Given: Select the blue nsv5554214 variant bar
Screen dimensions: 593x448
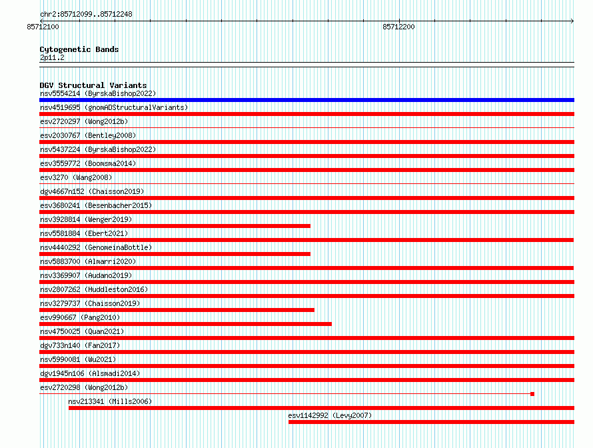Looking at the screenshot, I should (x=306, y=100).
